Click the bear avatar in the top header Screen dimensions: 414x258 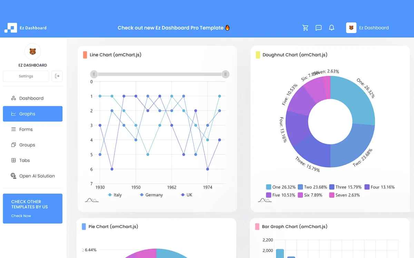351,28
